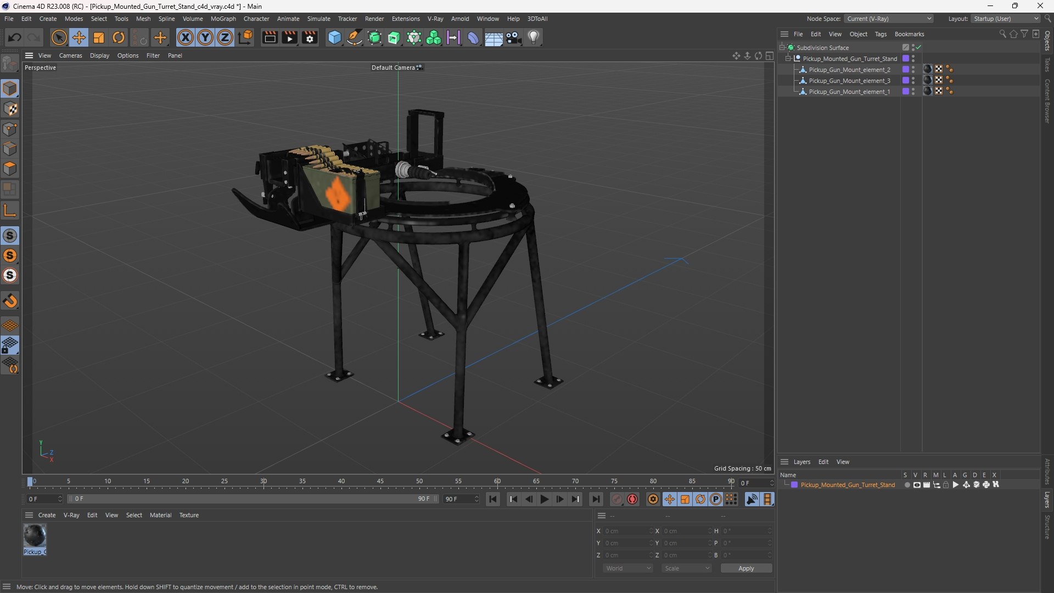The height and width of the screenshot is (593, 1054).
Task: Open the V-Ray menu
Action: coord(435,19)
